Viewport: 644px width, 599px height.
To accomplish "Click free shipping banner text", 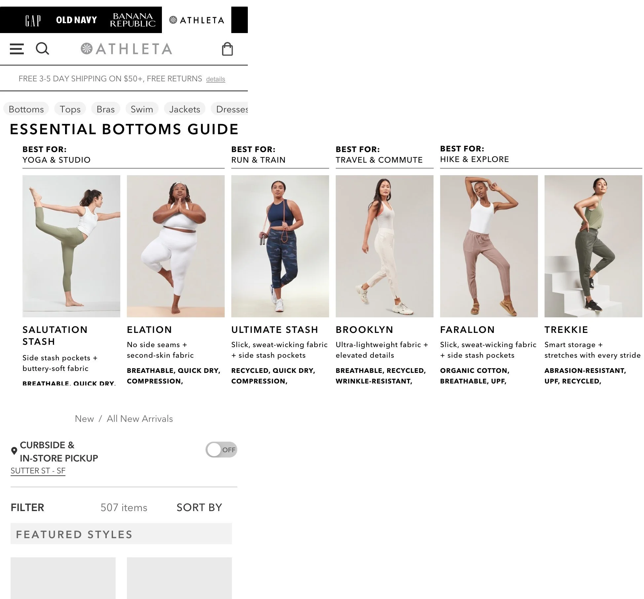I will 110,79.
